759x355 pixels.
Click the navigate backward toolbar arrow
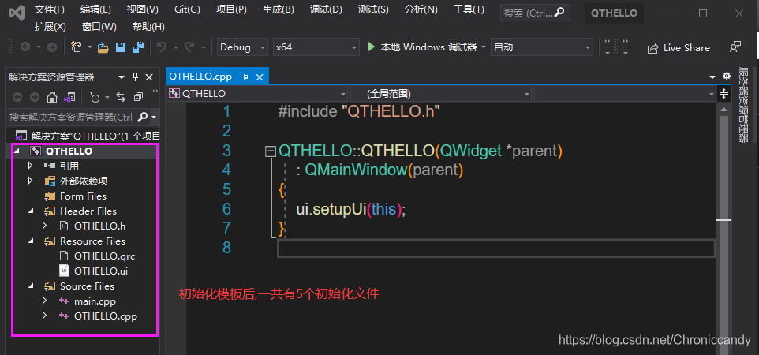24,47
